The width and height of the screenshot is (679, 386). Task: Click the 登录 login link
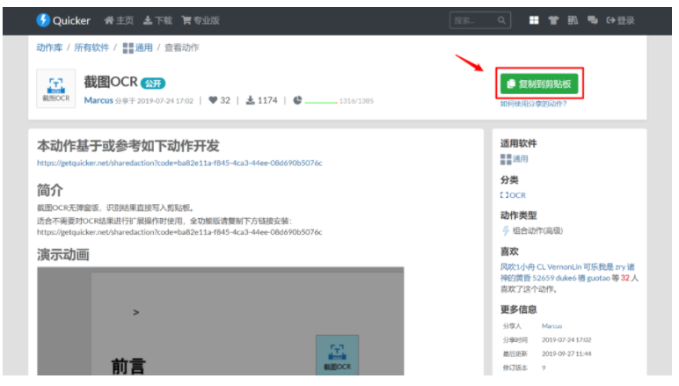click(x=621, y=20)
